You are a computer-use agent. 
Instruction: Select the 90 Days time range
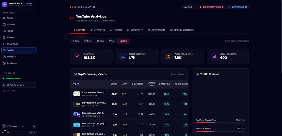point(100,41)
